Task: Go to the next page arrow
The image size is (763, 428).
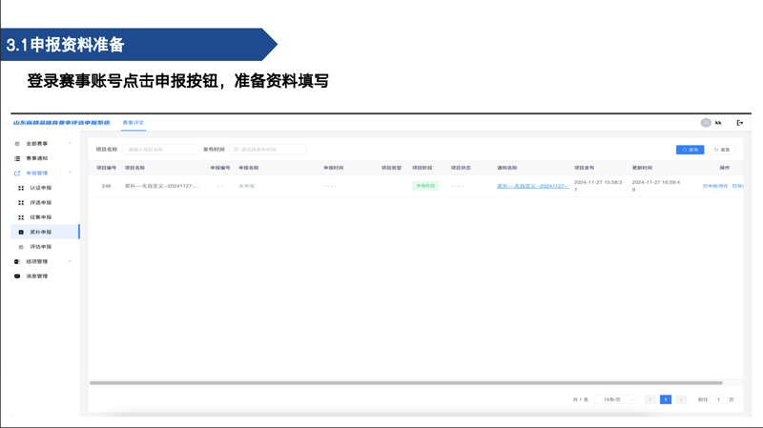Action: point(681,399)
